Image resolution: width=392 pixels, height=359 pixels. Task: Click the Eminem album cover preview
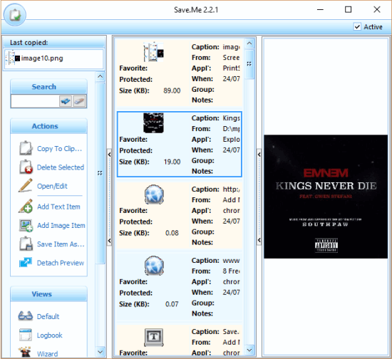click(326, 197)
